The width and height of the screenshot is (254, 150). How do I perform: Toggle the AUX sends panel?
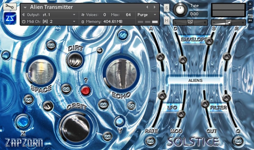[x=250, y=15]
